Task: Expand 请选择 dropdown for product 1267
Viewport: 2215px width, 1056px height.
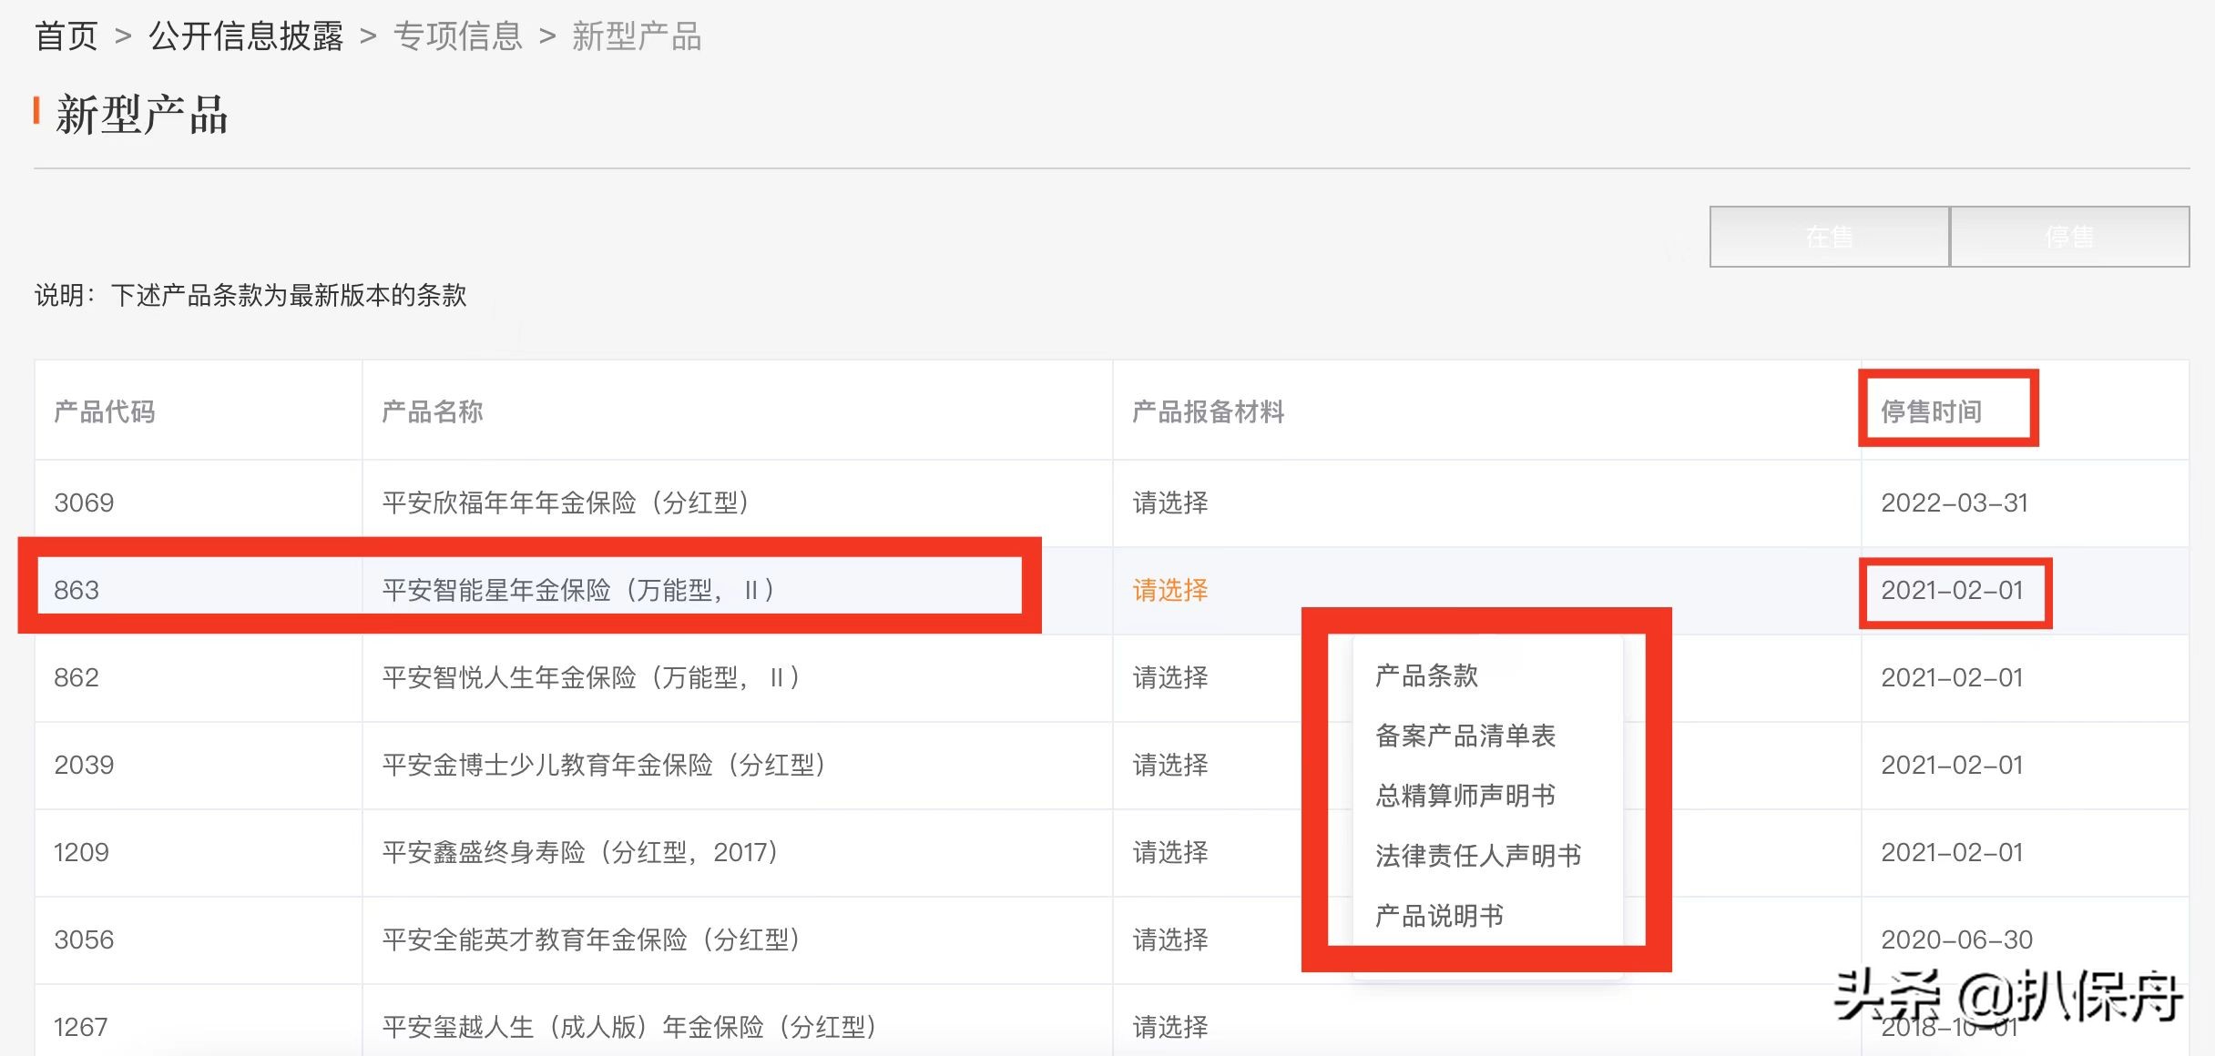Action: point(1170,1027)
